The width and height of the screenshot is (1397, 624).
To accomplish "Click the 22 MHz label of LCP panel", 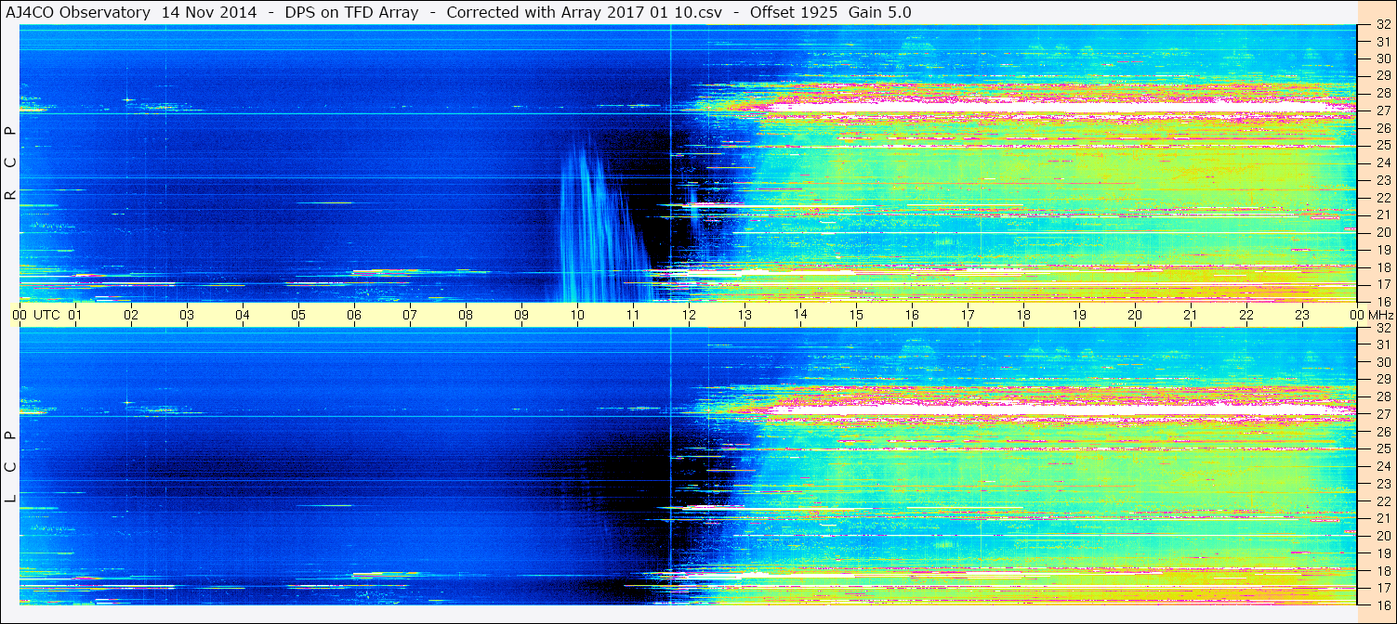I will (1382, 500).
